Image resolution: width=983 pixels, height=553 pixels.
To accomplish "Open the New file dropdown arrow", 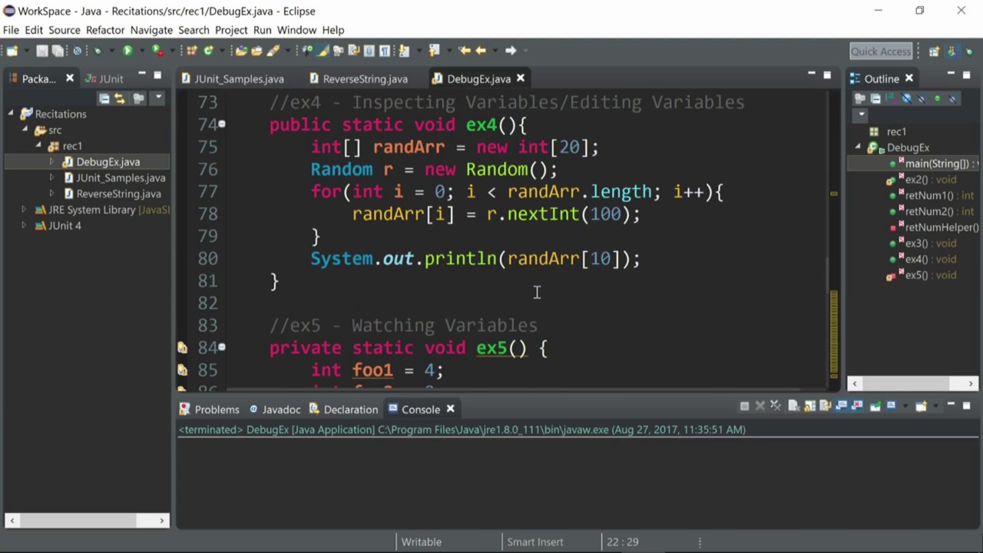I will [27, 51].
